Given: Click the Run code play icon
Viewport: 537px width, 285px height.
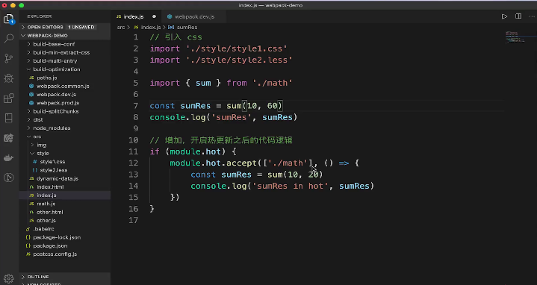Looking at the screenshot, I should click(x=504, y=16).
